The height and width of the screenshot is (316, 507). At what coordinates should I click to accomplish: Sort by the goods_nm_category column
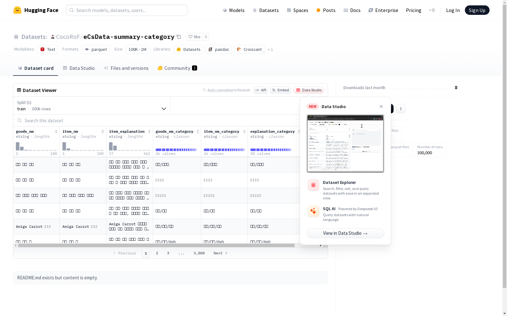[198, 131]
